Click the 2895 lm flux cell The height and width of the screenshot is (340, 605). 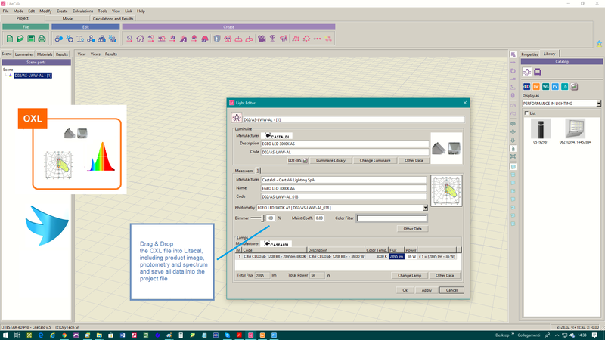point(396,256)
